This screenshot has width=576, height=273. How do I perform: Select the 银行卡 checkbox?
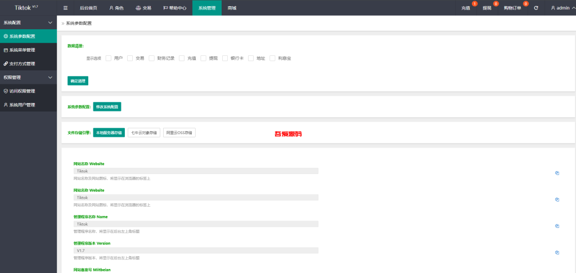[x=225, y=58]
